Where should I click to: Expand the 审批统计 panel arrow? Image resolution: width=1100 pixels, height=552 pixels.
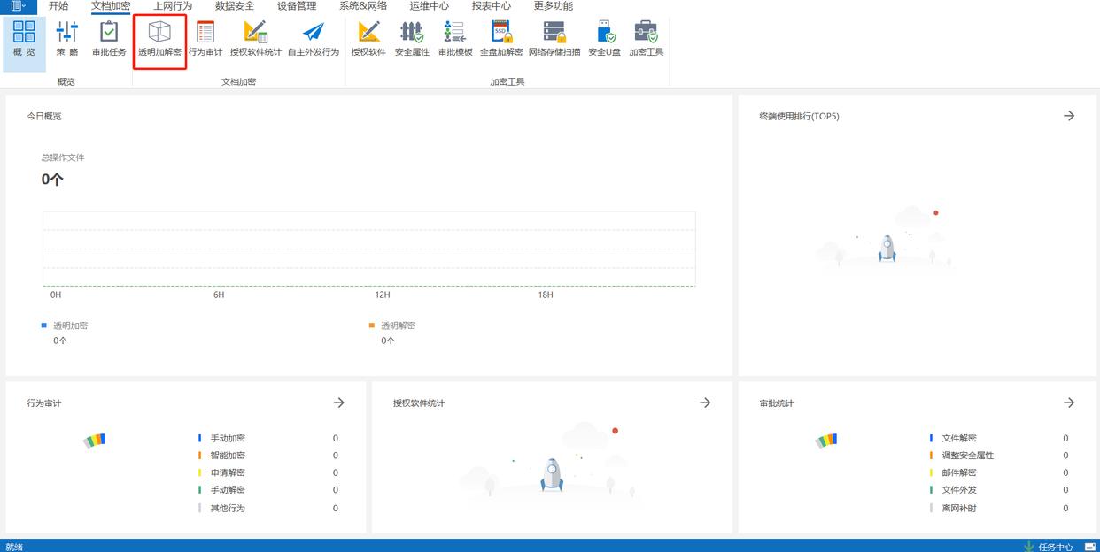(1069, 402)
